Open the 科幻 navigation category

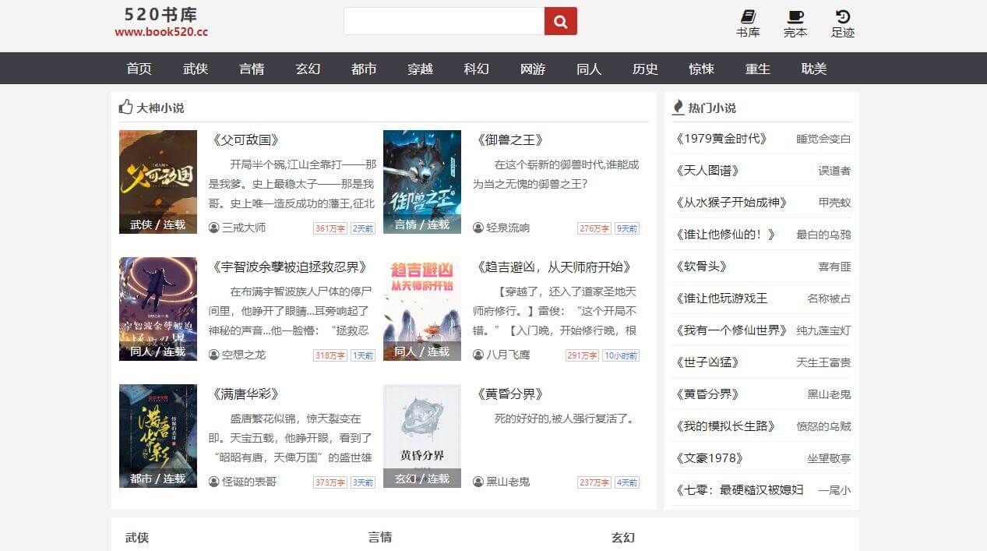pos(477,69)
